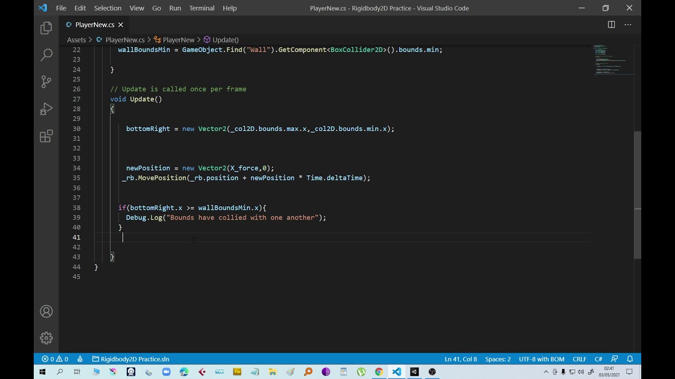
Task: Click the _rb.MovePosition call on line 35
Action: pos(246,178)
